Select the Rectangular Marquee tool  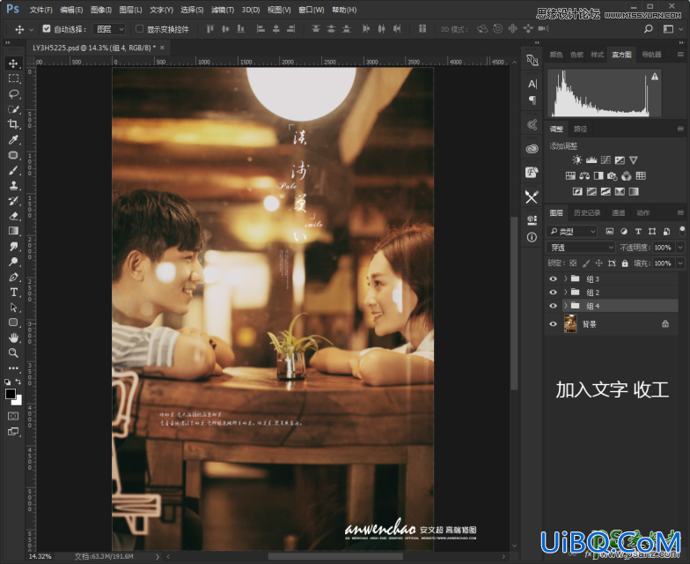[x=13, y=79]
